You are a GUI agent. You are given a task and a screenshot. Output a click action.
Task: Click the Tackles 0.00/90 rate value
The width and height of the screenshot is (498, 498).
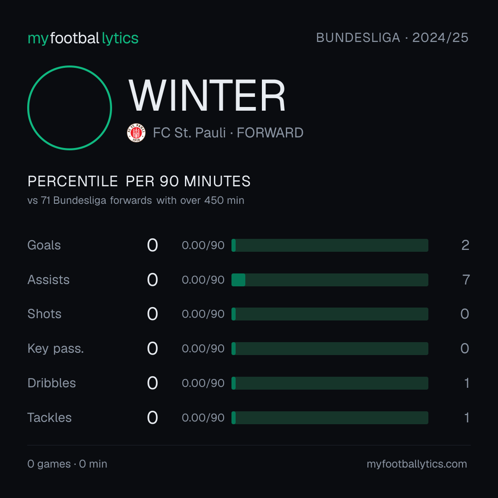203,418
